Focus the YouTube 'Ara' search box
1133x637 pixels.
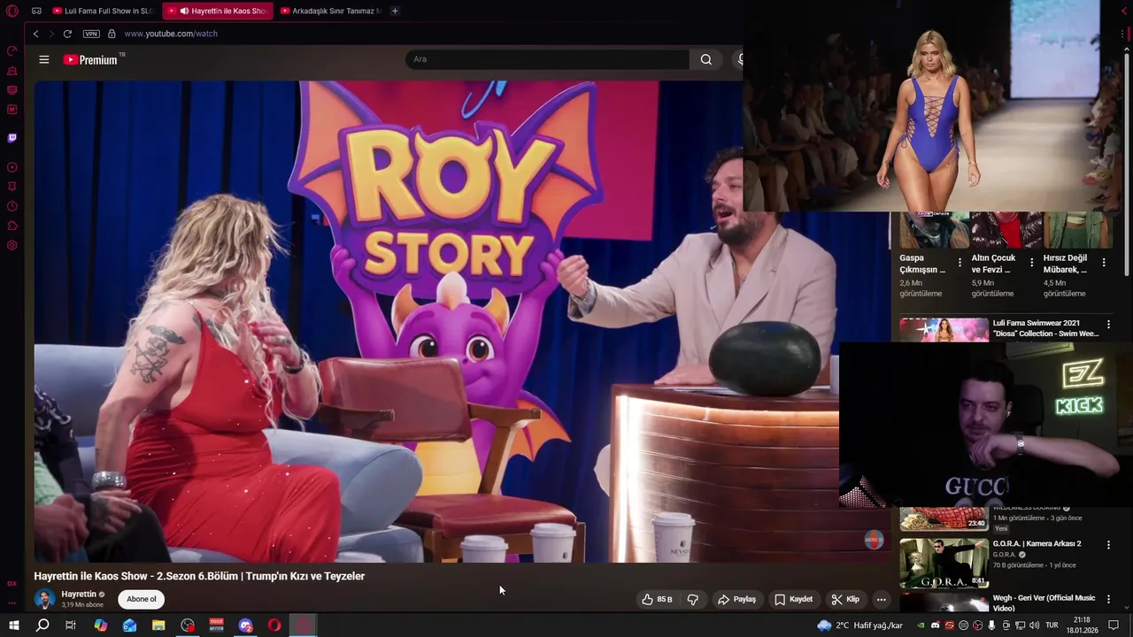click(547, 59)
